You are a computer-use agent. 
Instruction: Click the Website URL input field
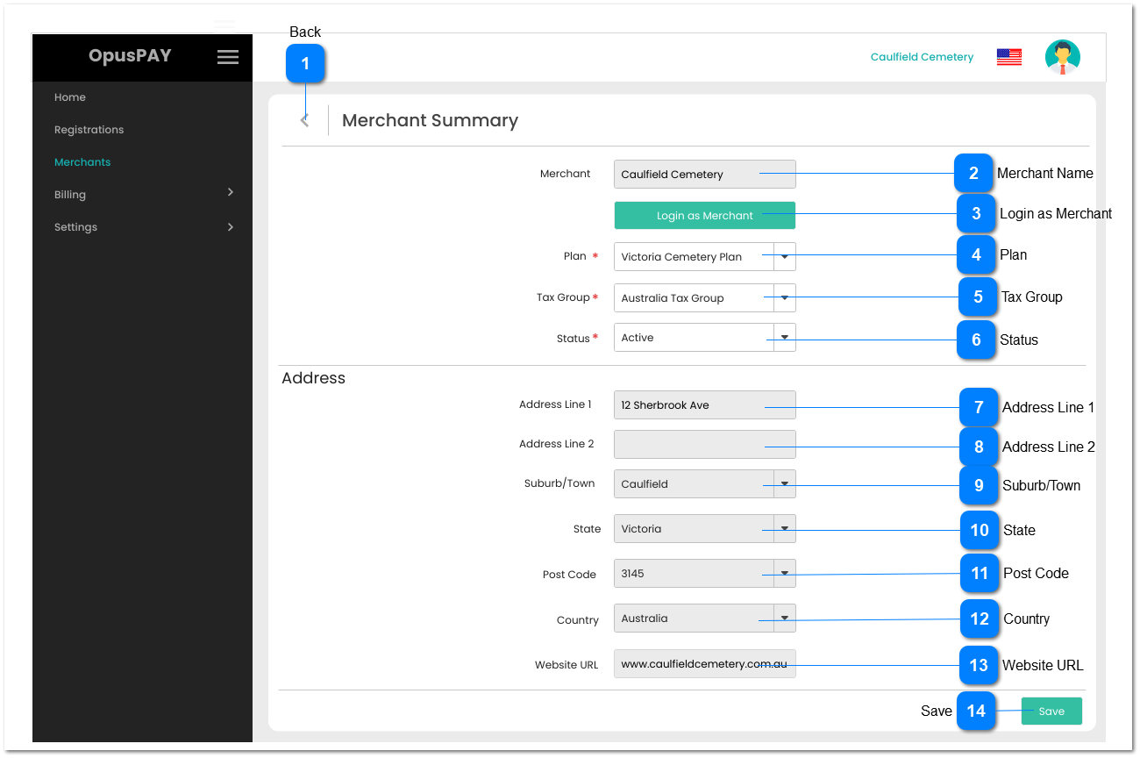coord(704,664)
